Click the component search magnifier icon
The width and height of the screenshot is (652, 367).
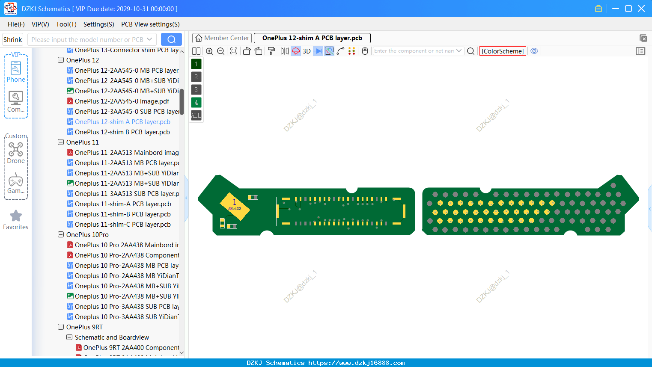click(470, 51)
